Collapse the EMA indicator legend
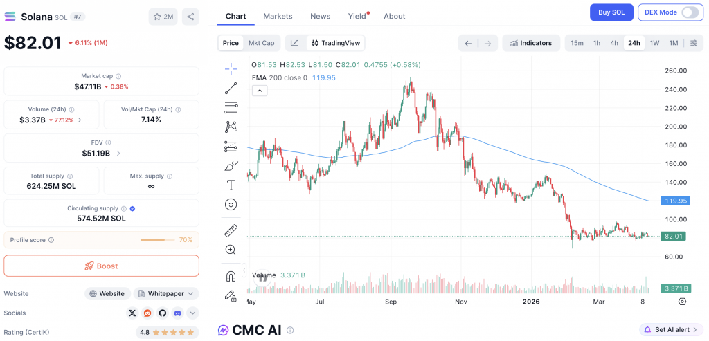 (x=258, y=91)
